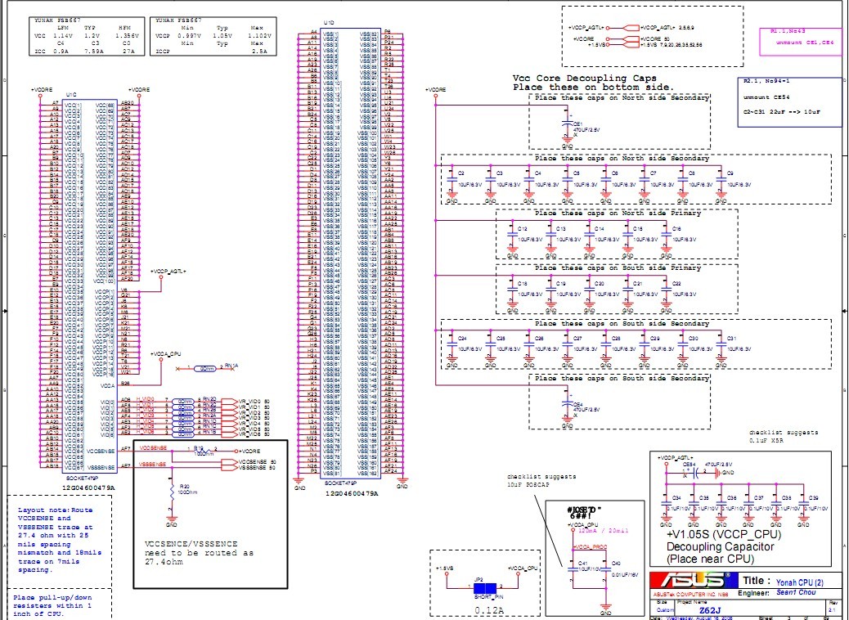849x620 pixels.
Task: Select the blue JP2 SHORT_PIN jumper symbol
Action: 484,588
